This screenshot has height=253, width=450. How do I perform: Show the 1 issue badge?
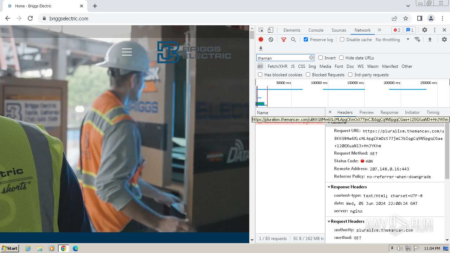410,30
